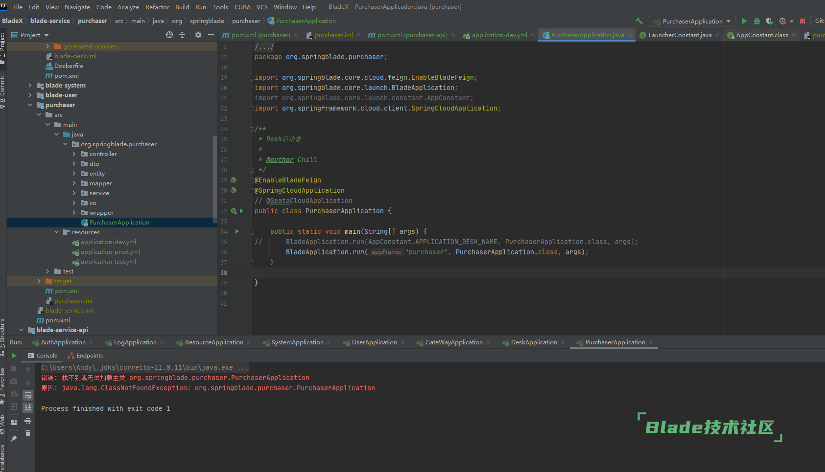Open the CUBA menu
Screen dimensions: 825x472
click(x=242, y=7)
